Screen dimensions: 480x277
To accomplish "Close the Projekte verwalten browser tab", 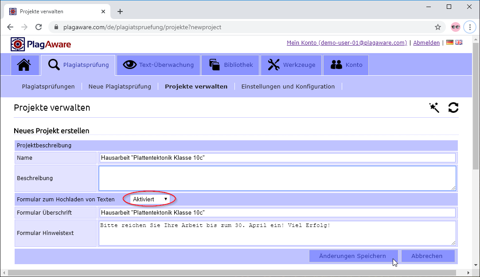I will pos(103,12).
